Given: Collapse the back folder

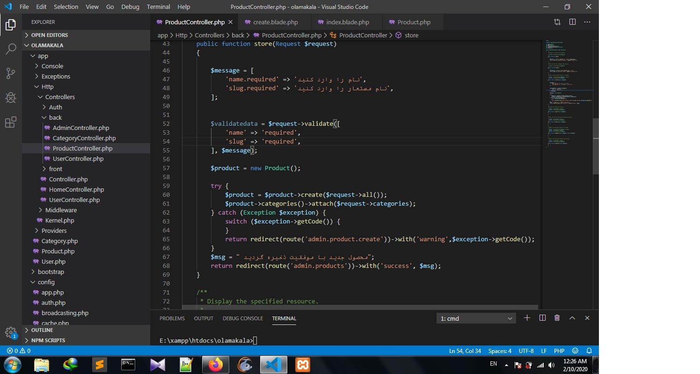Looking at the screenshot, I should point(86,117).
